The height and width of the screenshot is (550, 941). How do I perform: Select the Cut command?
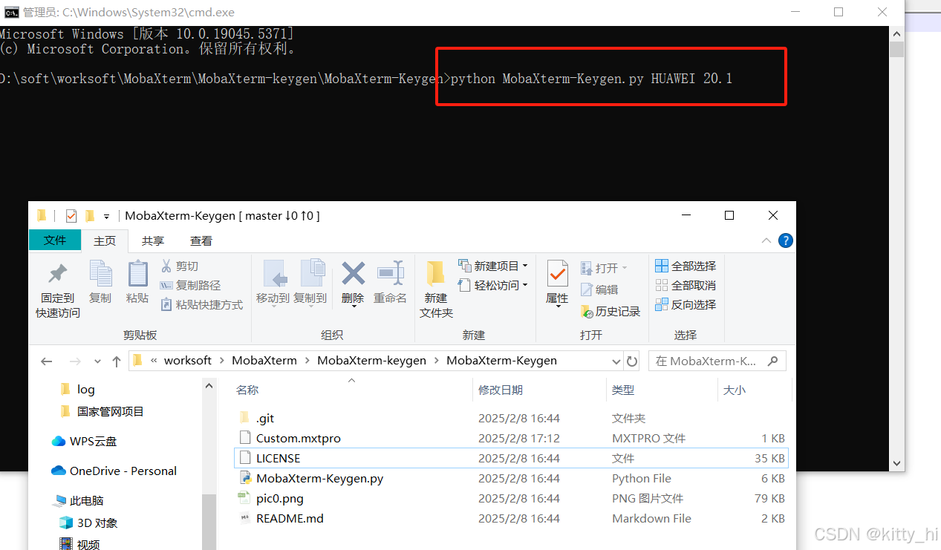pyautogui.click(x=180, y=266)
